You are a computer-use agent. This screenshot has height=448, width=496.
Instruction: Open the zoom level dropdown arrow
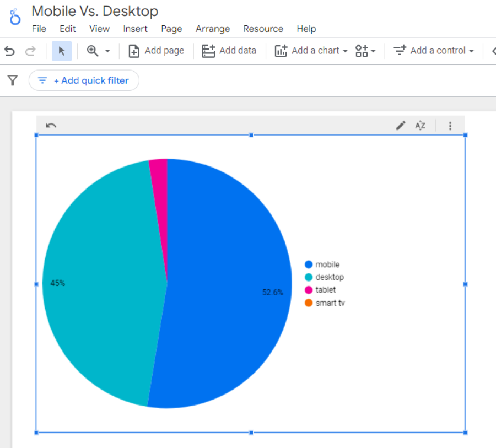tap(107, 51)
